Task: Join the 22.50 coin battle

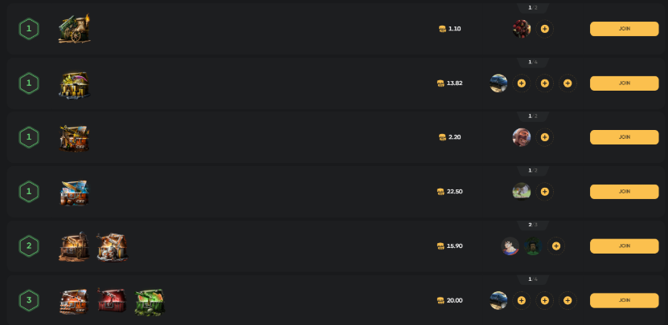Action: [x=624, y=192]
